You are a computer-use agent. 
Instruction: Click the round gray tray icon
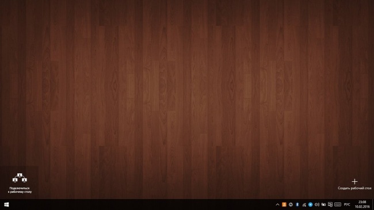pos(291,204)
